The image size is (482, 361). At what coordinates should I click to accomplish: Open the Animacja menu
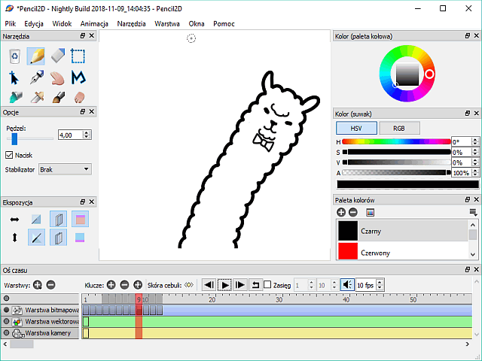(94, 24)
